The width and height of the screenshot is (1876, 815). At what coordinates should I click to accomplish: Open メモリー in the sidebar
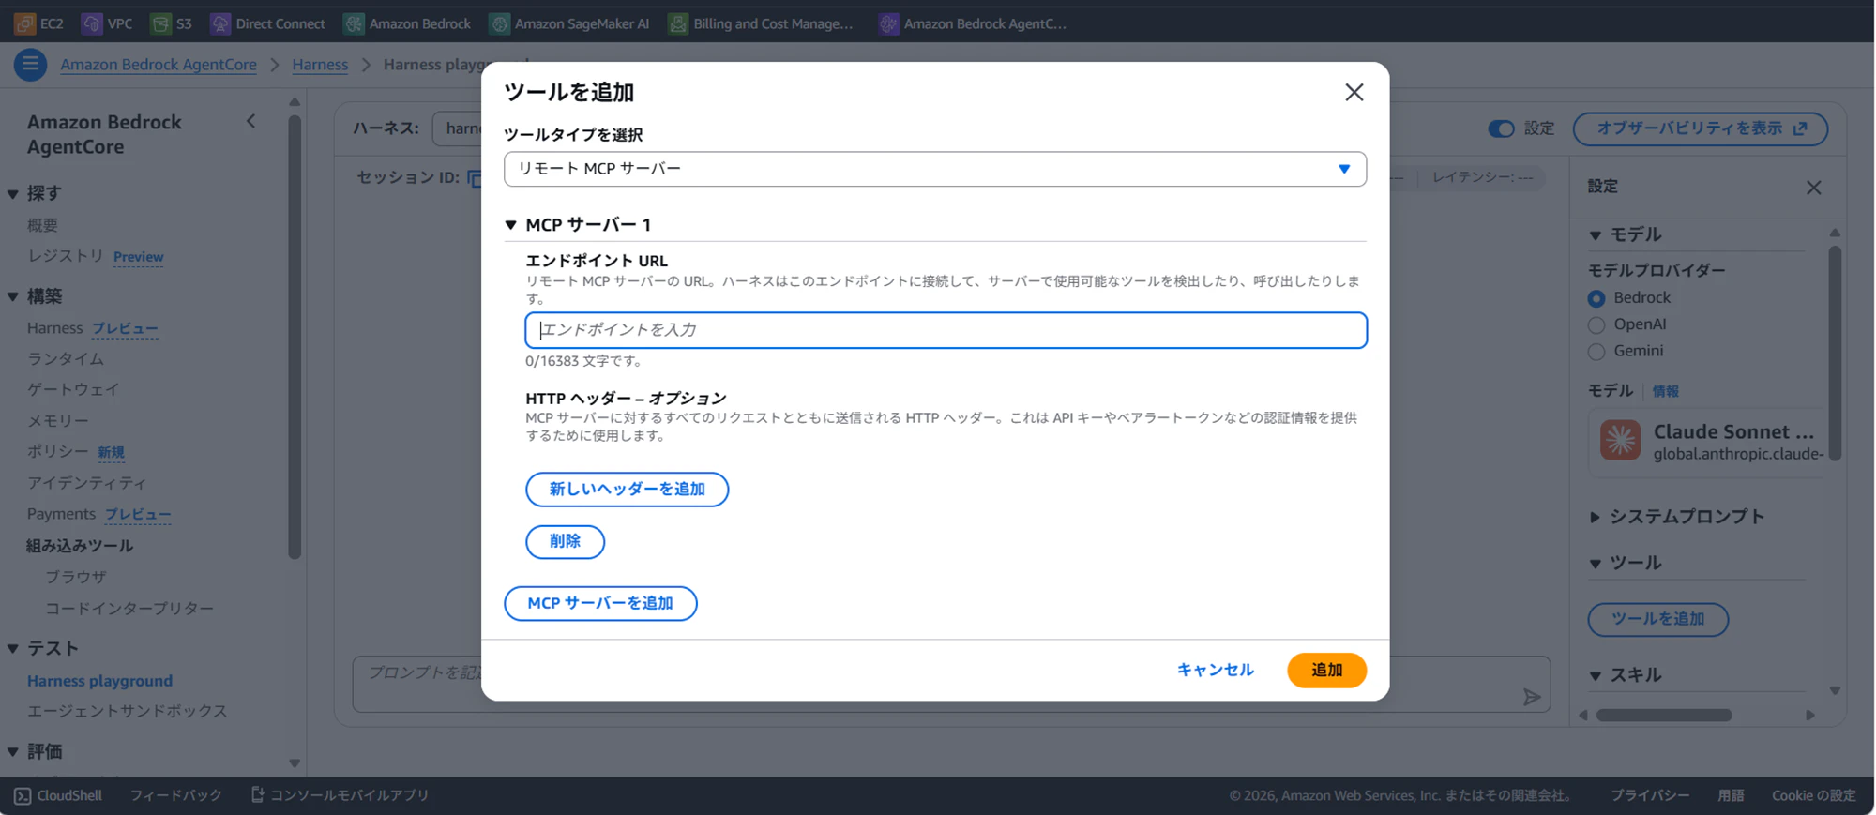58,420
